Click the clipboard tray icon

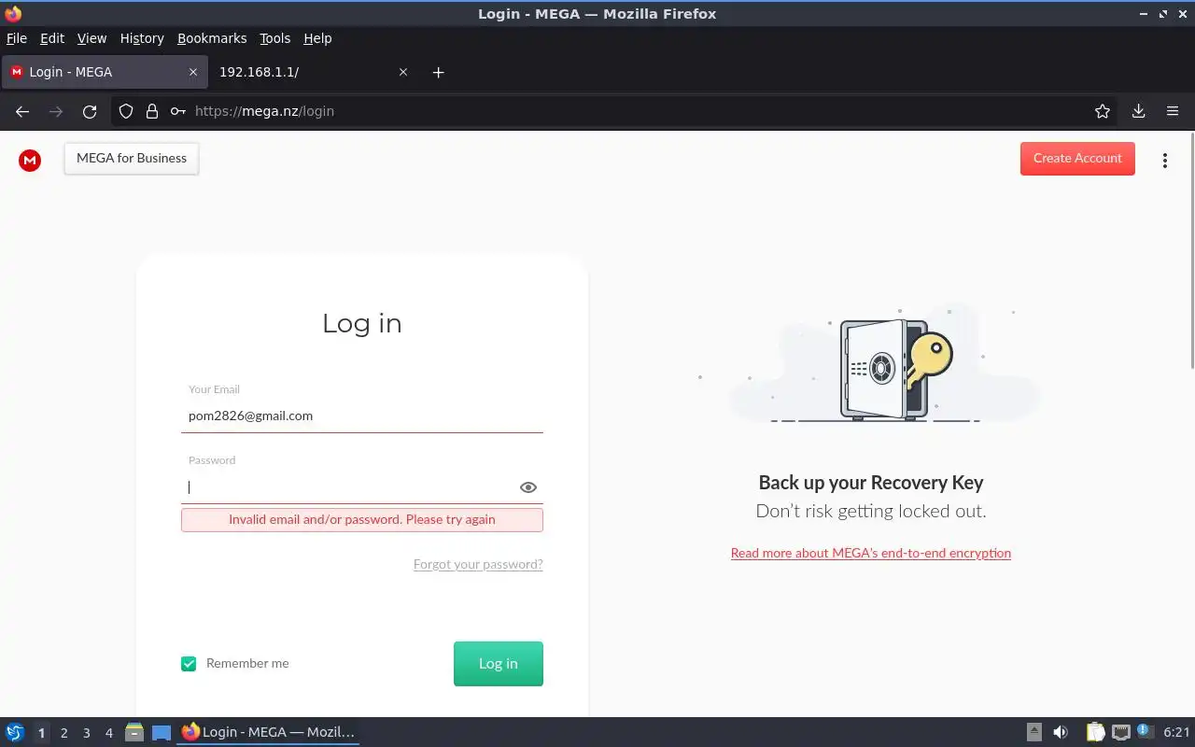1095,732
